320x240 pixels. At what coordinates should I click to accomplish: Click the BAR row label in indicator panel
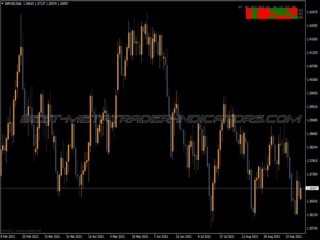pos(301,18)
